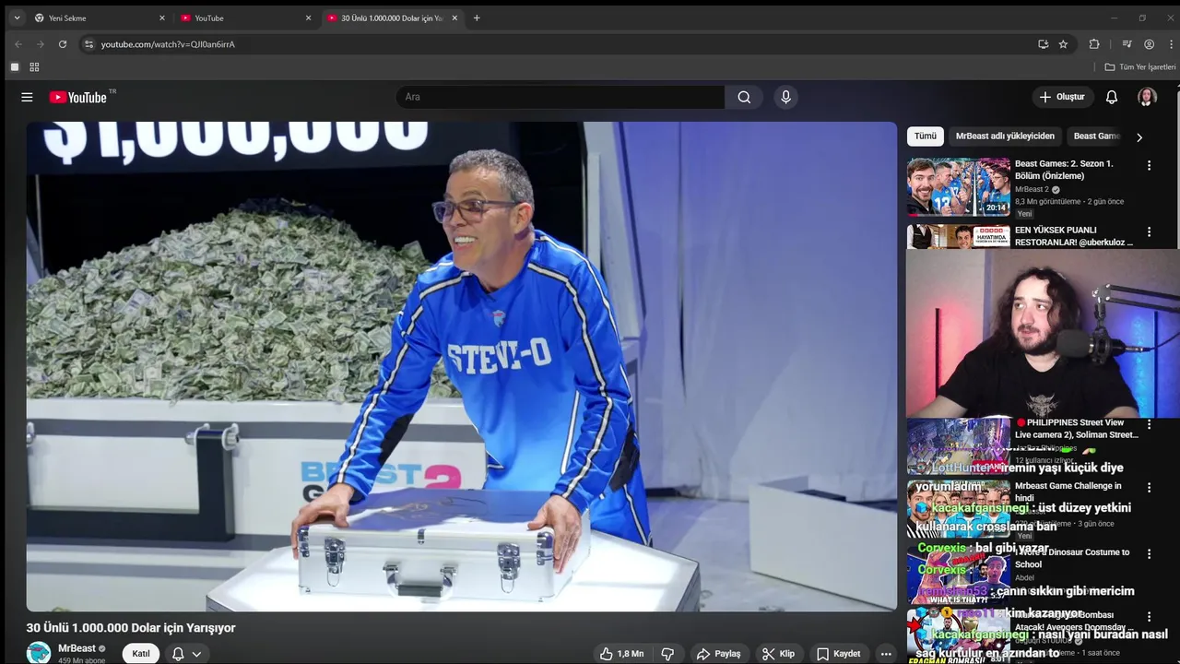The height and width of the screenshot is (664, 1180).
Task: Click the address bar URL
Action: [168, 44]
